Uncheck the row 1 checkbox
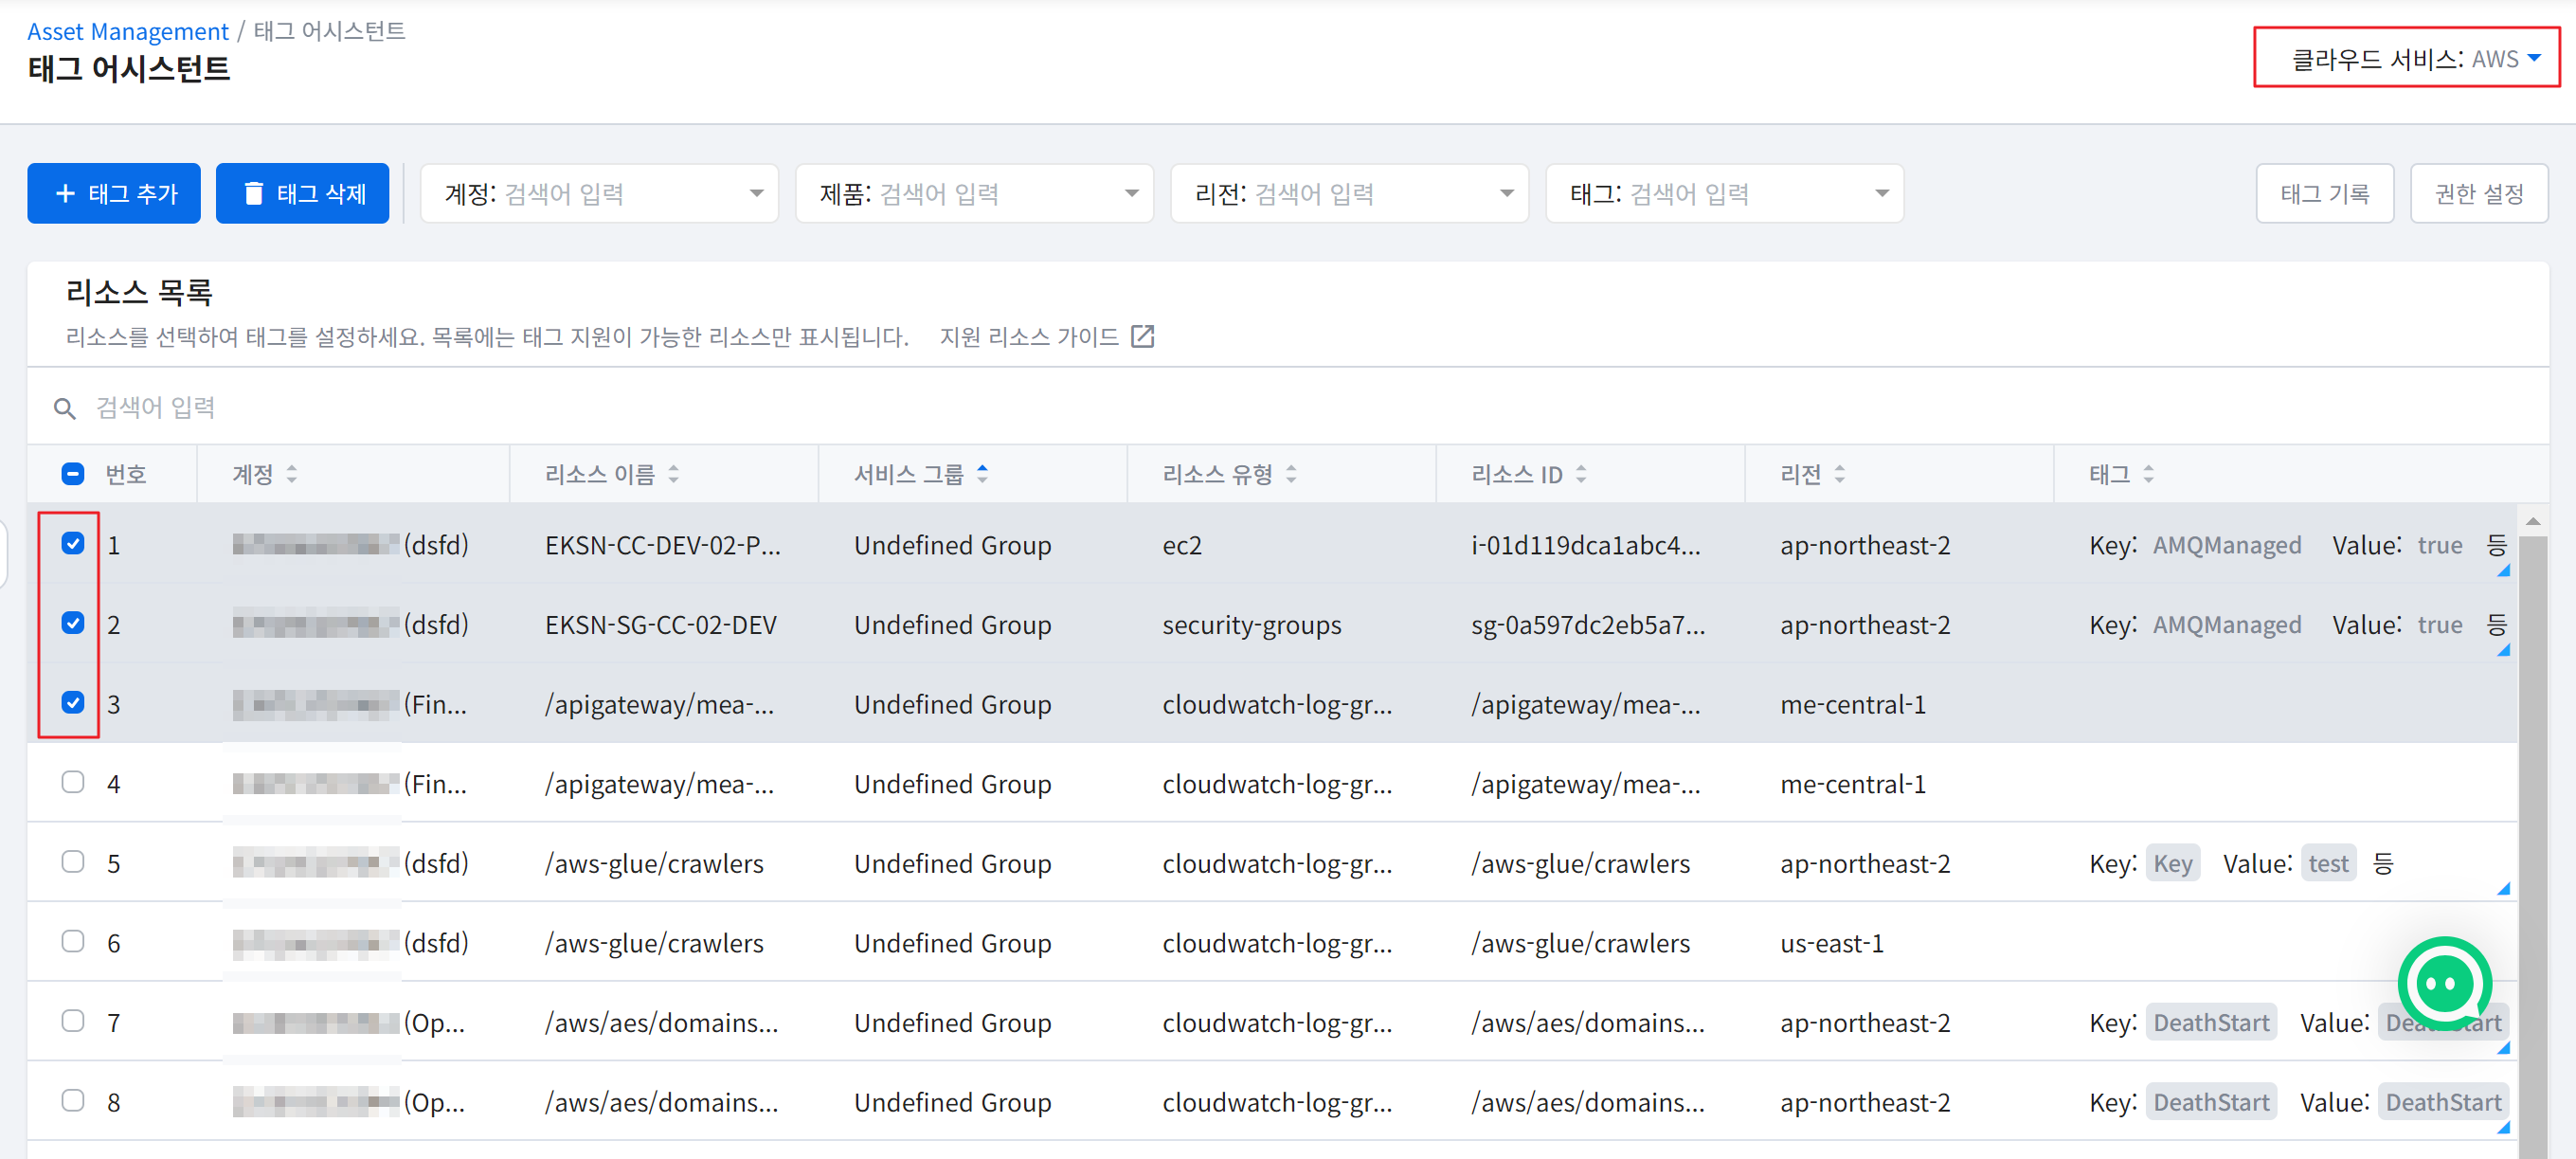Viewport: 2576px width, 1159px height. [73, 544]
